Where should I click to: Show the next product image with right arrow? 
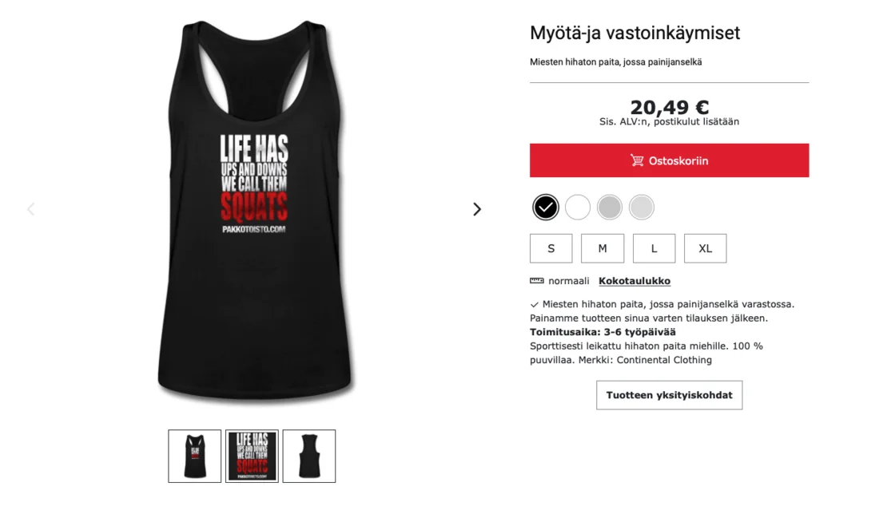coord(476,209)
